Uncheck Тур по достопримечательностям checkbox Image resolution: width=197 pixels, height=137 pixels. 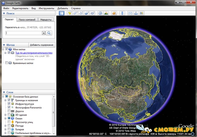click(x=9, y=53)
